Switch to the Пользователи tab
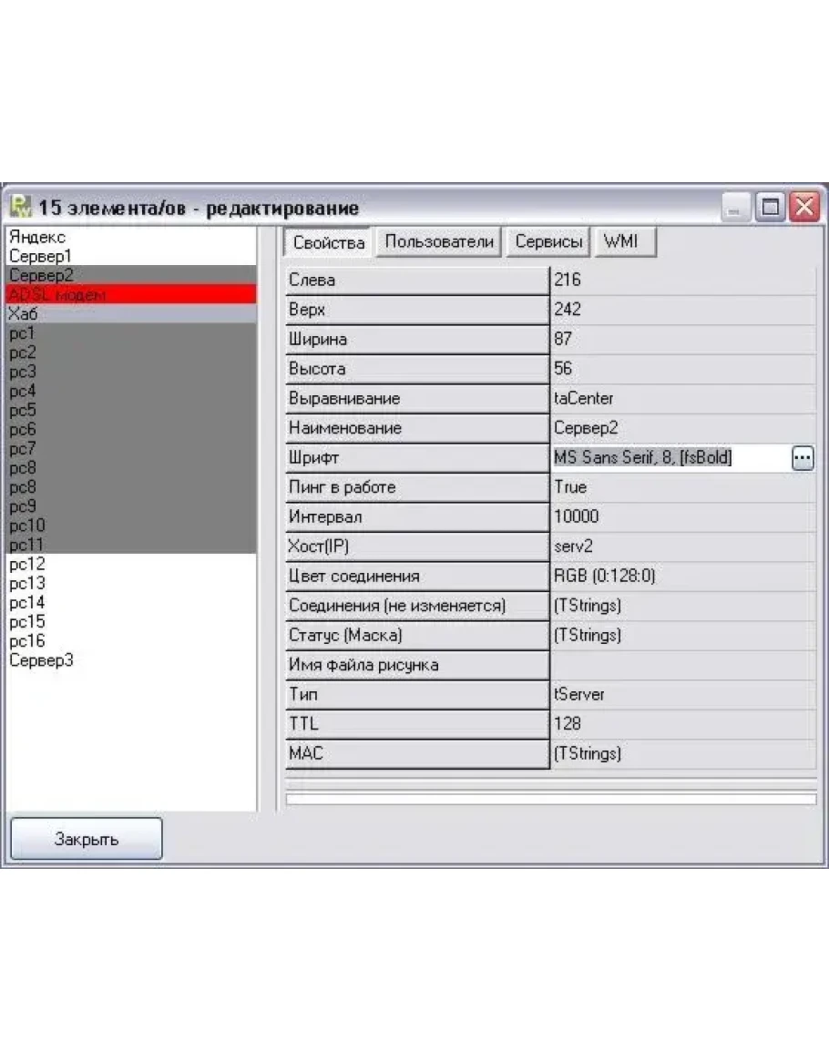Image resolution: width=829 pixels, height=1052 pixels. click(439, 242)
